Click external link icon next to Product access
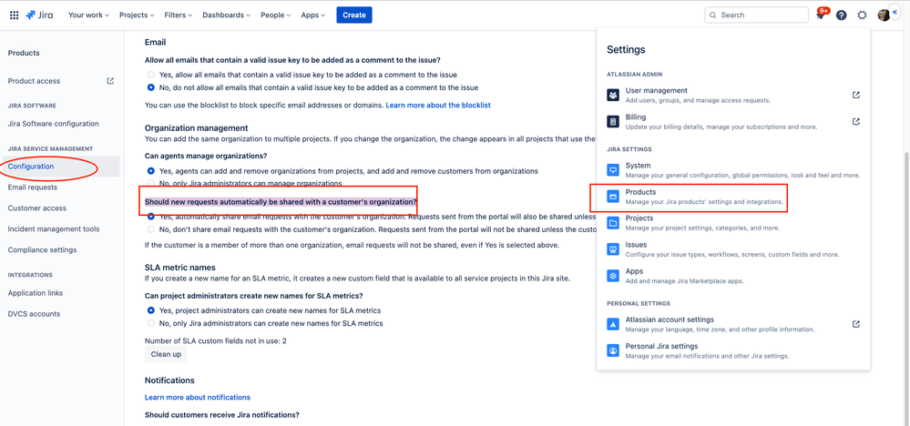 click(110, 81)
